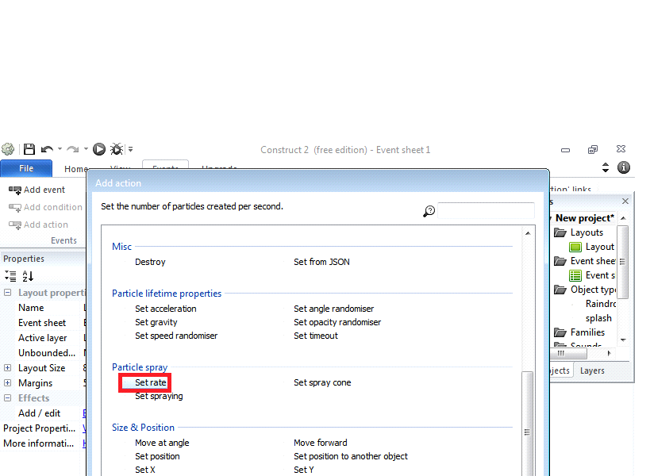The width and height of the screenshot is (650, 476).
Task: Click the categorized view icon in Properties
Action: tap(10, 276)
